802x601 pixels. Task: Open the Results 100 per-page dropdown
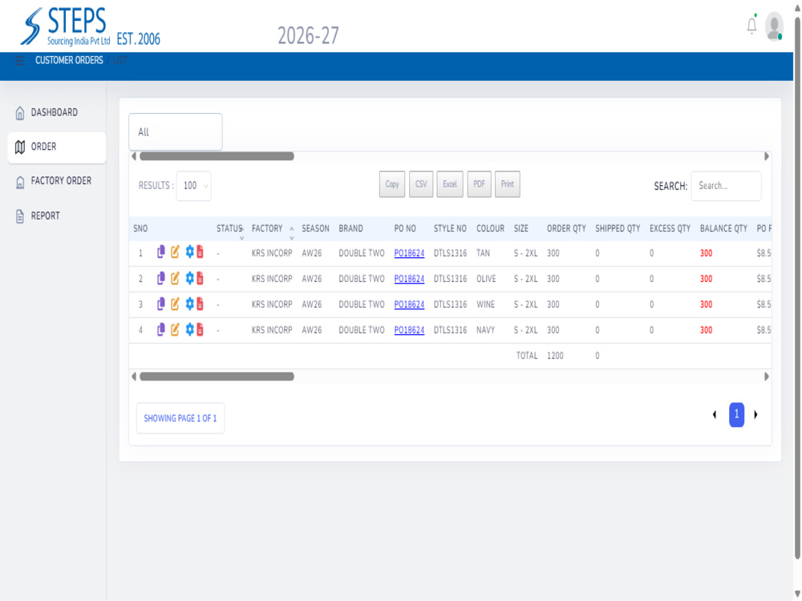pyautogui.click(x=194, y=186)
